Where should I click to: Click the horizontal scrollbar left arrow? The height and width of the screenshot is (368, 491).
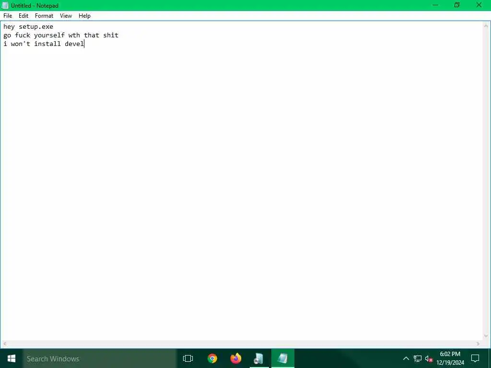click(x=5, y=344)
